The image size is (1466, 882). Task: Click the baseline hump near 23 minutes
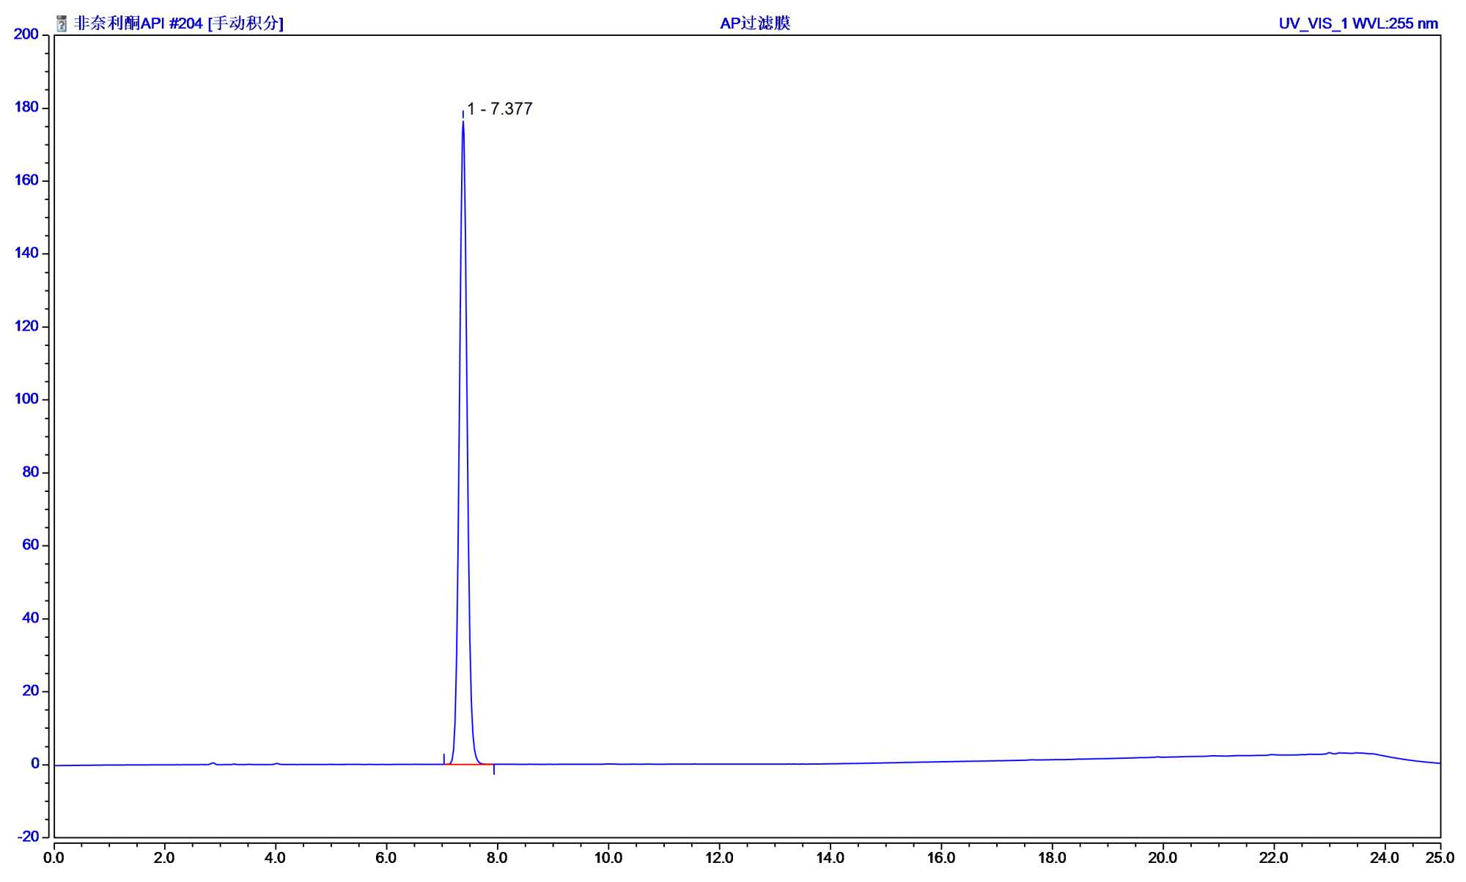coord(1329,753)
